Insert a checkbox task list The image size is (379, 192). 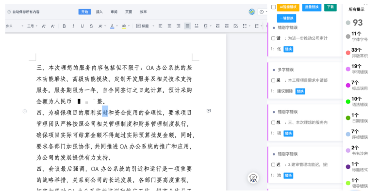(x=236, y=26)
